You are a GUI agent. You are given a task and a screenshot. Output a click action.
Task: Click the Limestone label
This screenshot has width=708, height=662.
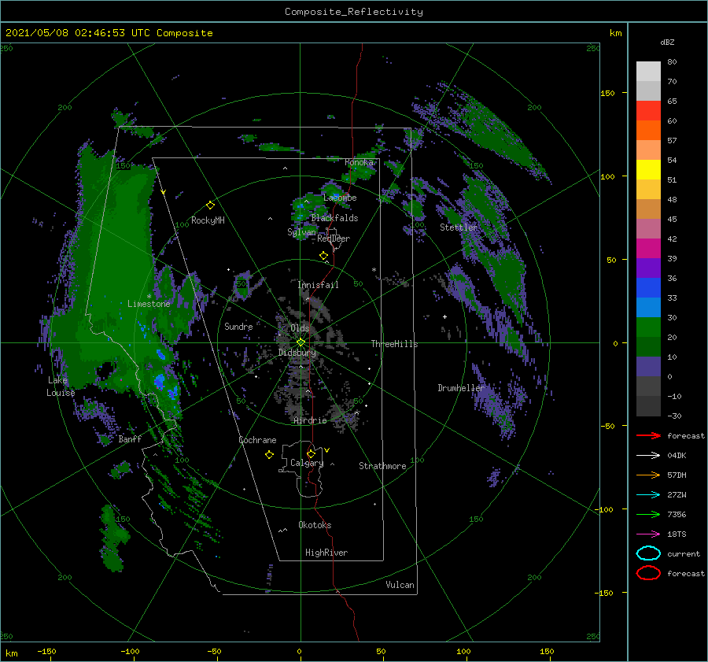click(149, 304)
